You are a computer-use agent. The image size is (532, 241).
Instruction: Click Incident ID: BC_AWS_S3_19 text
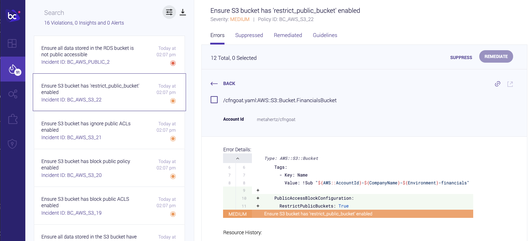point(71,213)
